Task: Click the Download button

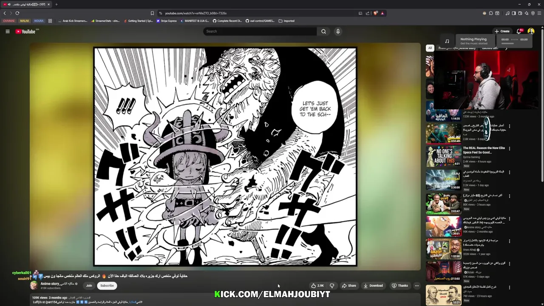Action: click(x=373, y=286)
